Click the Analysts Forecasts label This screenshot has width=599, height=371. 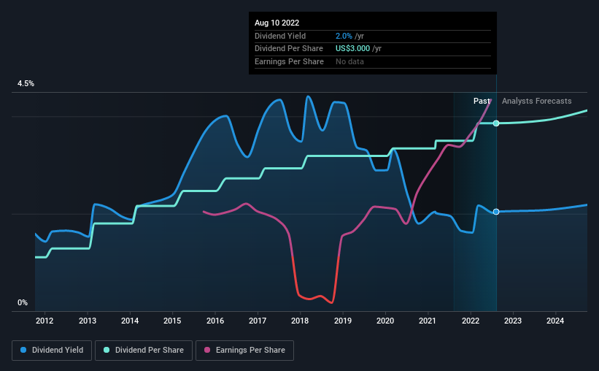537,101
